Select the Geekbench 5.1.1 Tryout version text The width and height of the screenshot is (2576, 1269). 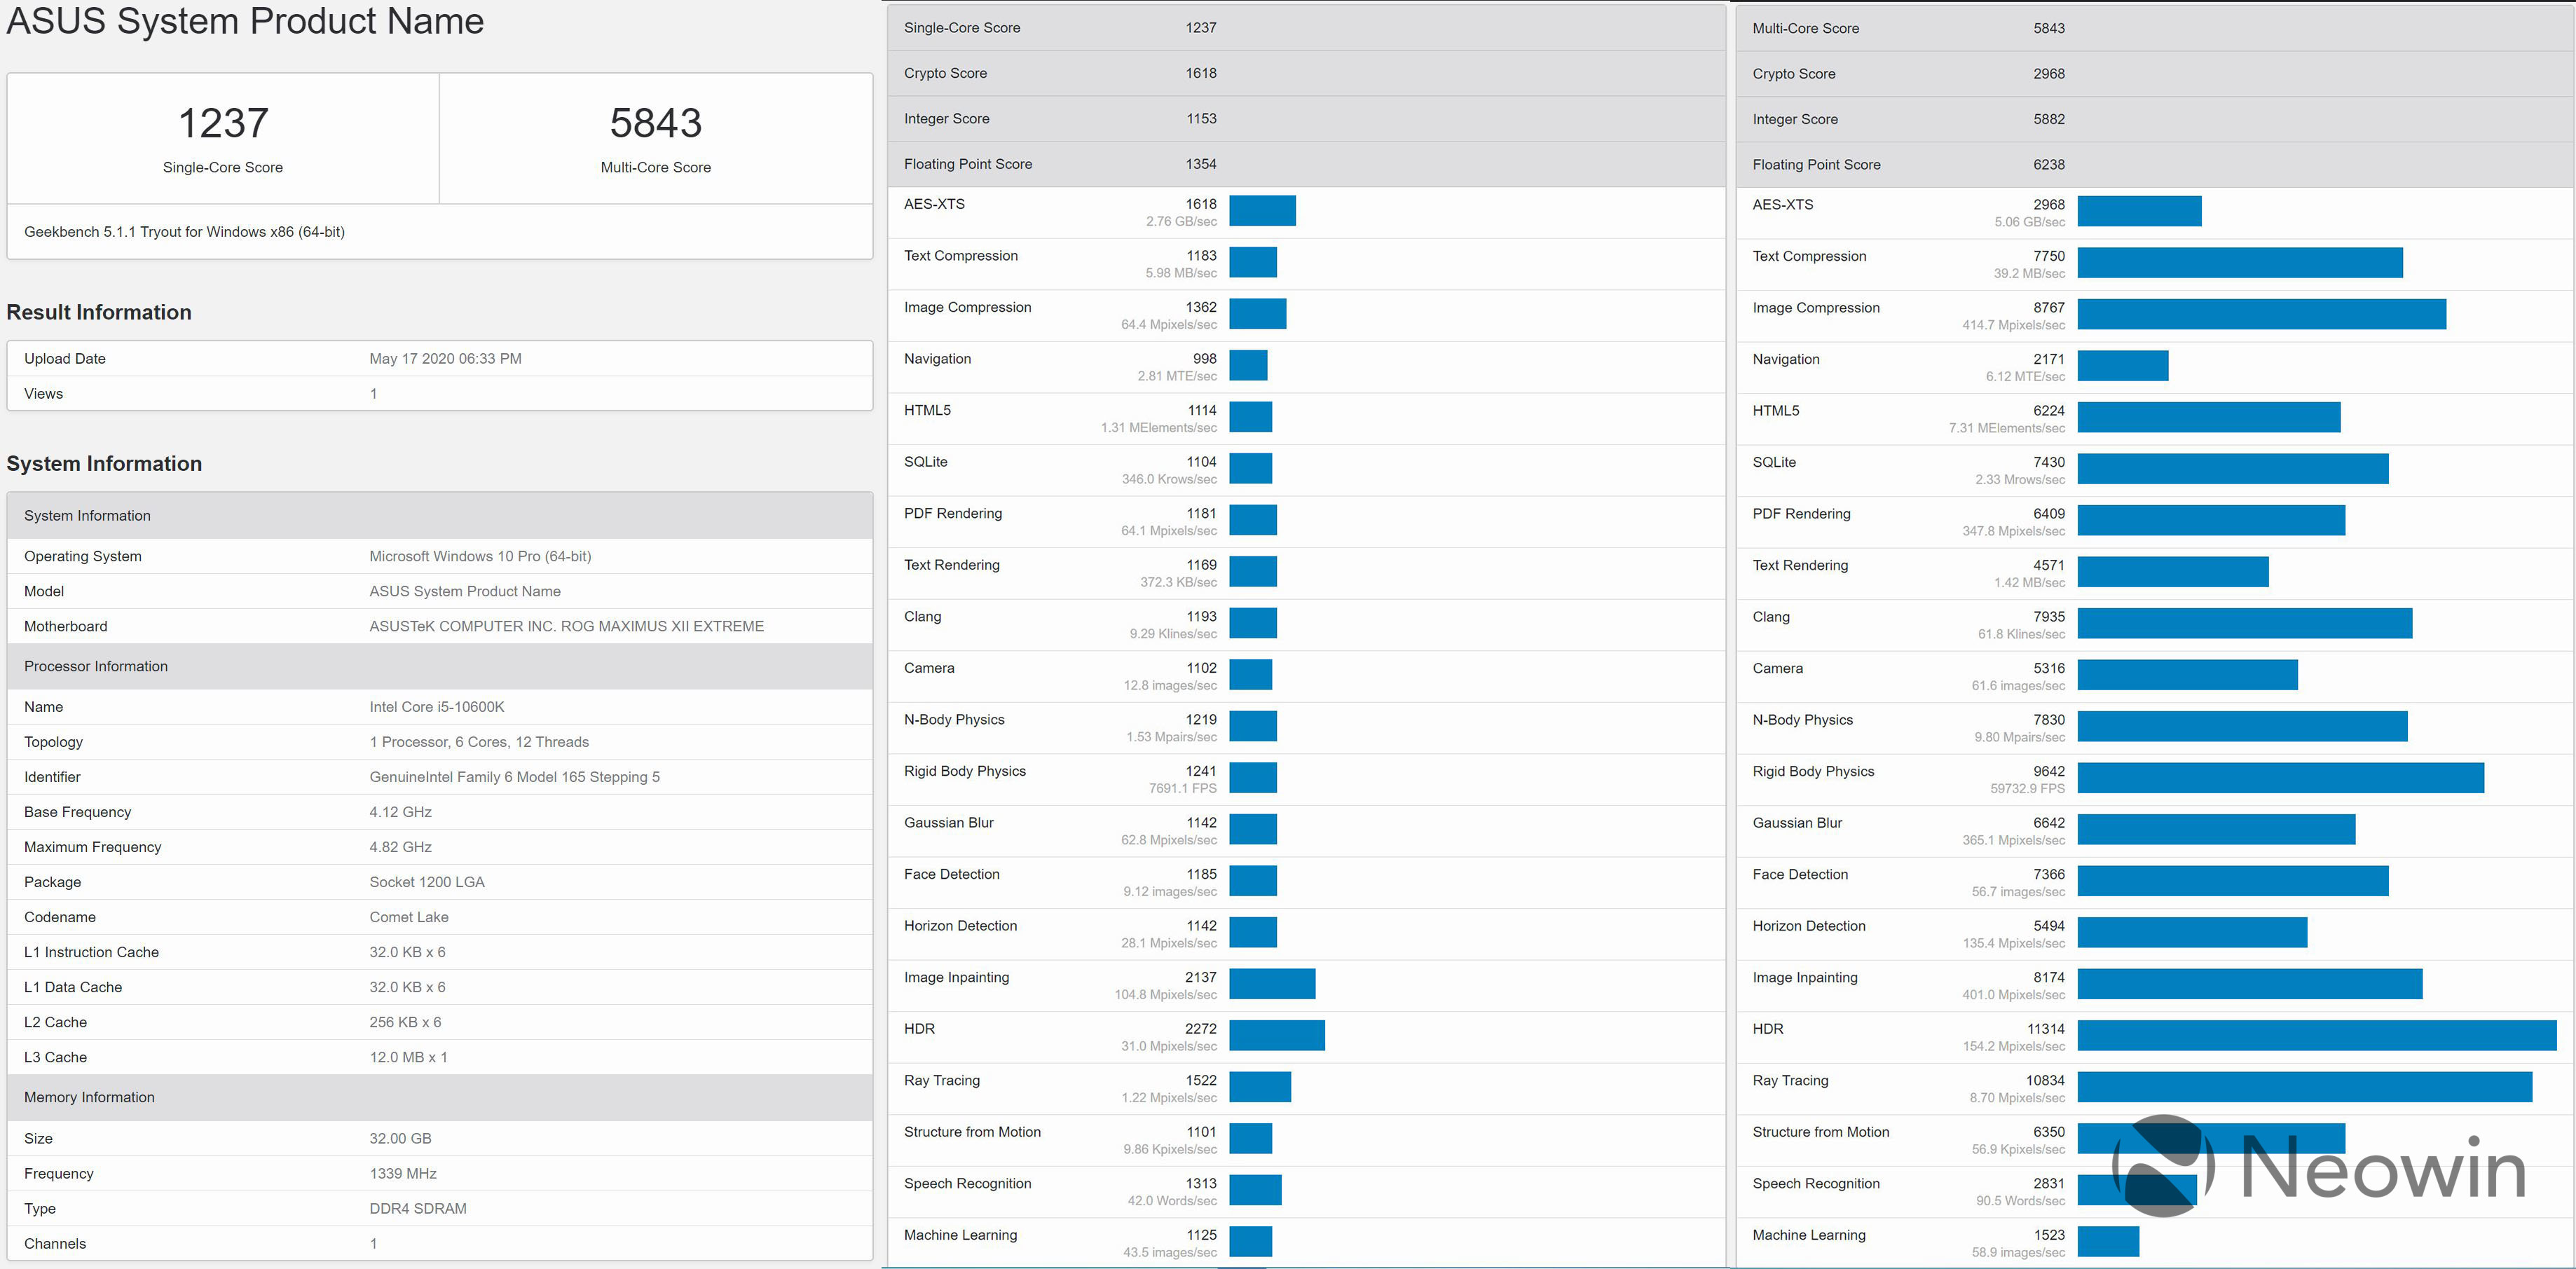pos(184,232)
